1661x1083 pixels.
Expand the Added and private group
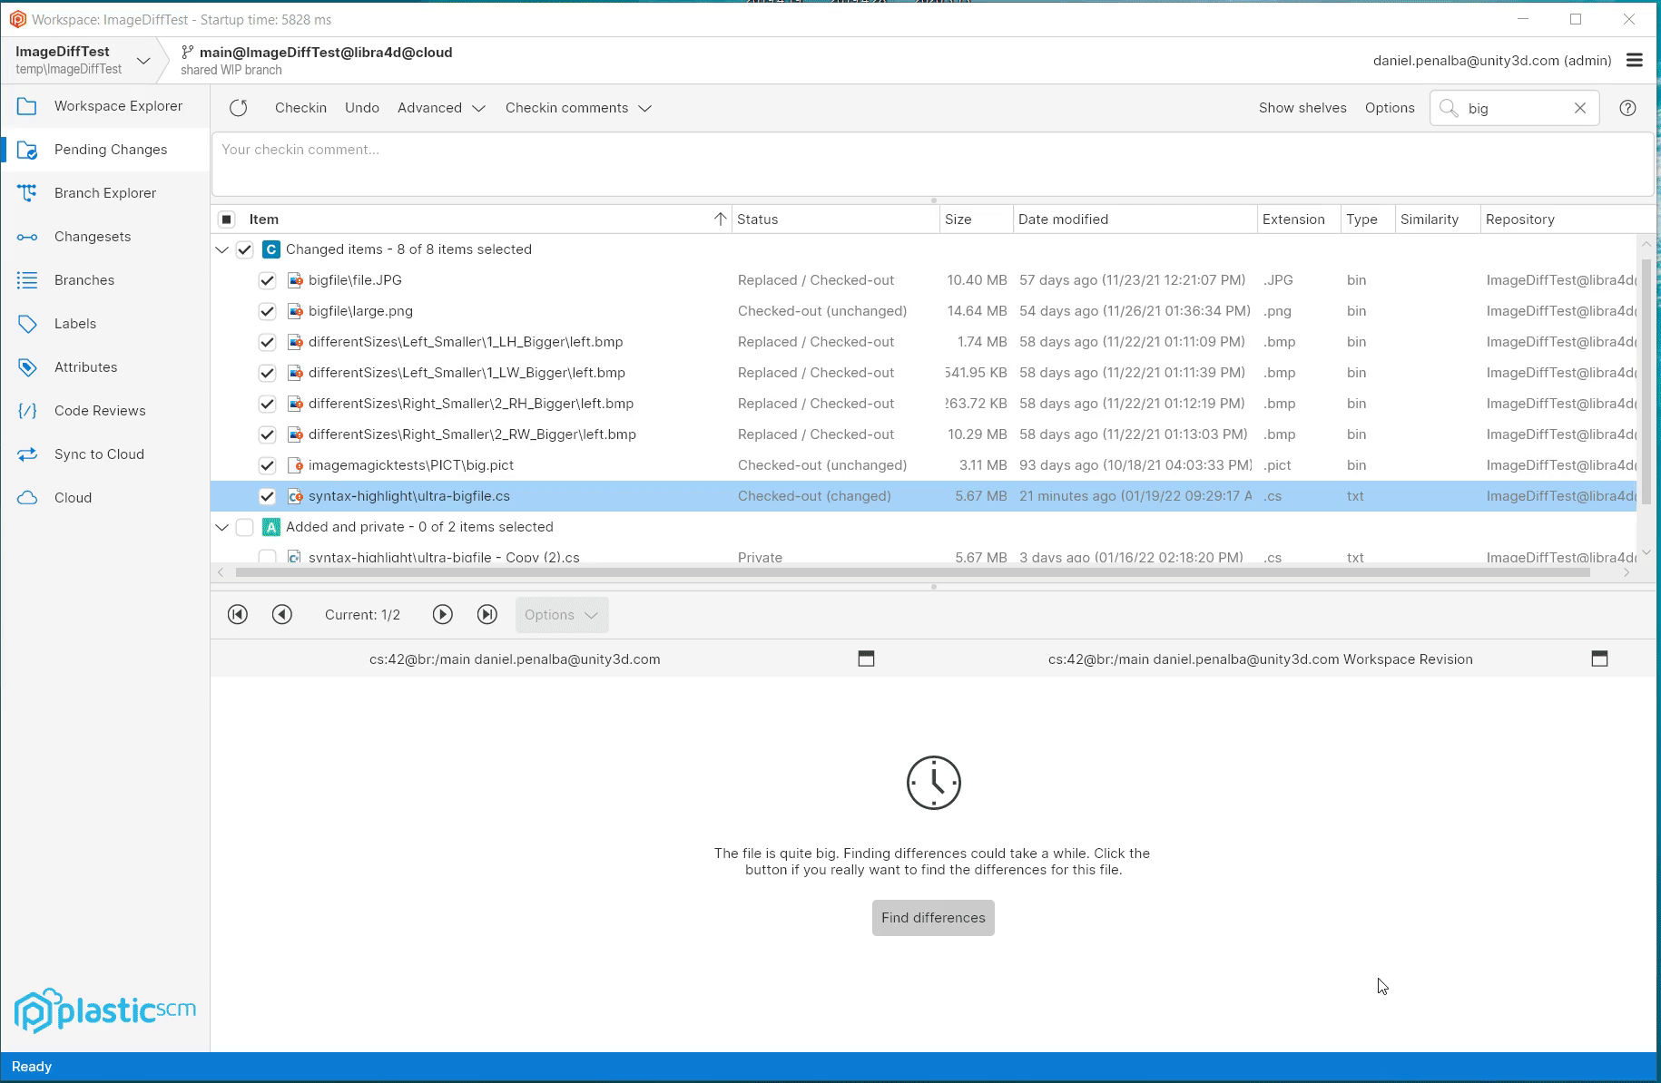pos(221,527)
